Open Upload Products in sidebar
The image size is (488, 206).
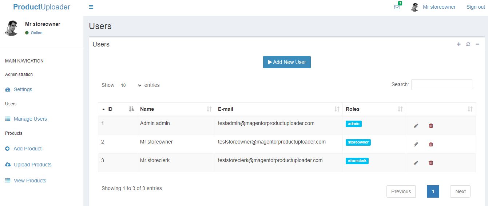(x=32, y=165)
